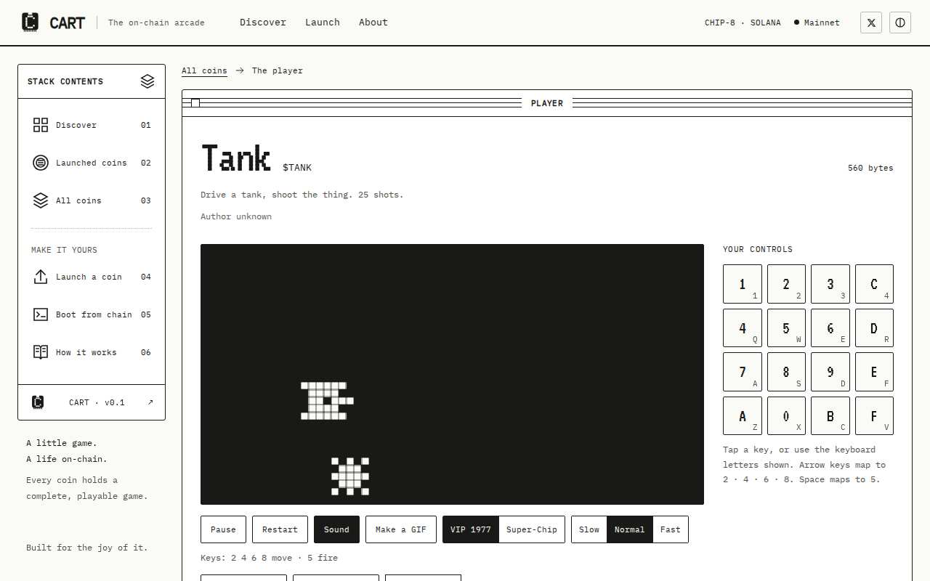This screenshot has height=581, width=930.
Task: Follow the All coins breadcrumb link
Action: (204, 70)
